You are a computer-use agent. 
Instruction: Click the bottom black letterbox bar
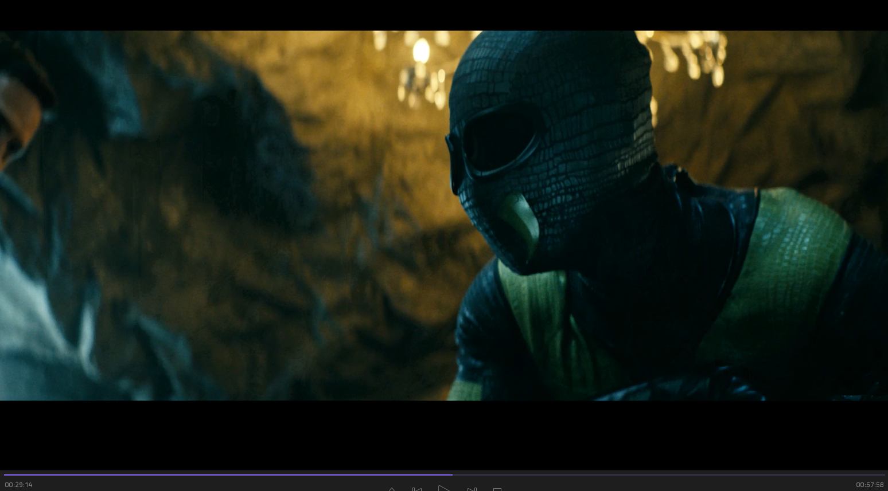[444, 434]
